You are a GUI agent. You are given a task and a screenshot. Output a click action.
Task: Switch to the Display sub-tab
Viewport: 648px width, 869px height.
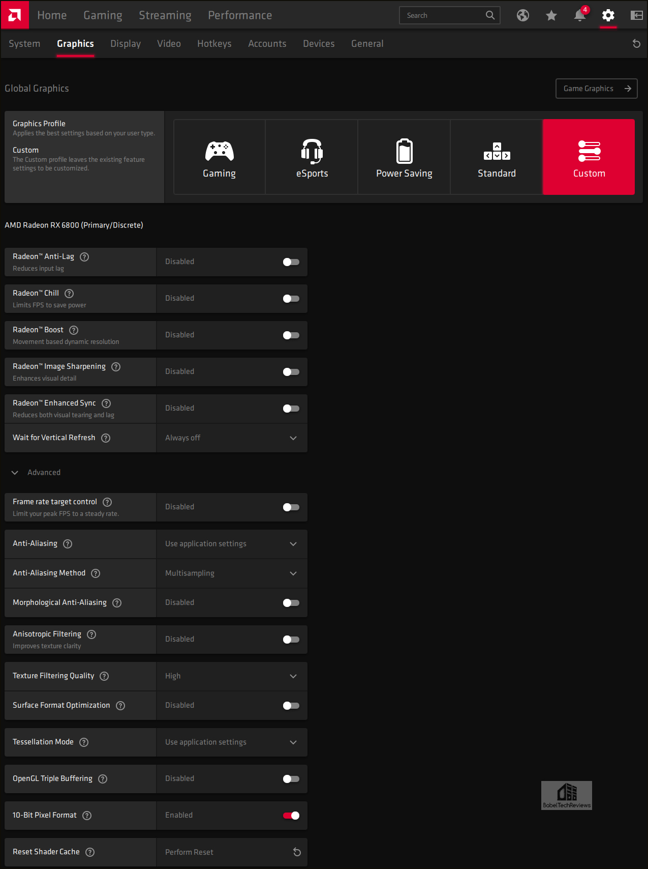click(x=126, y=44)
